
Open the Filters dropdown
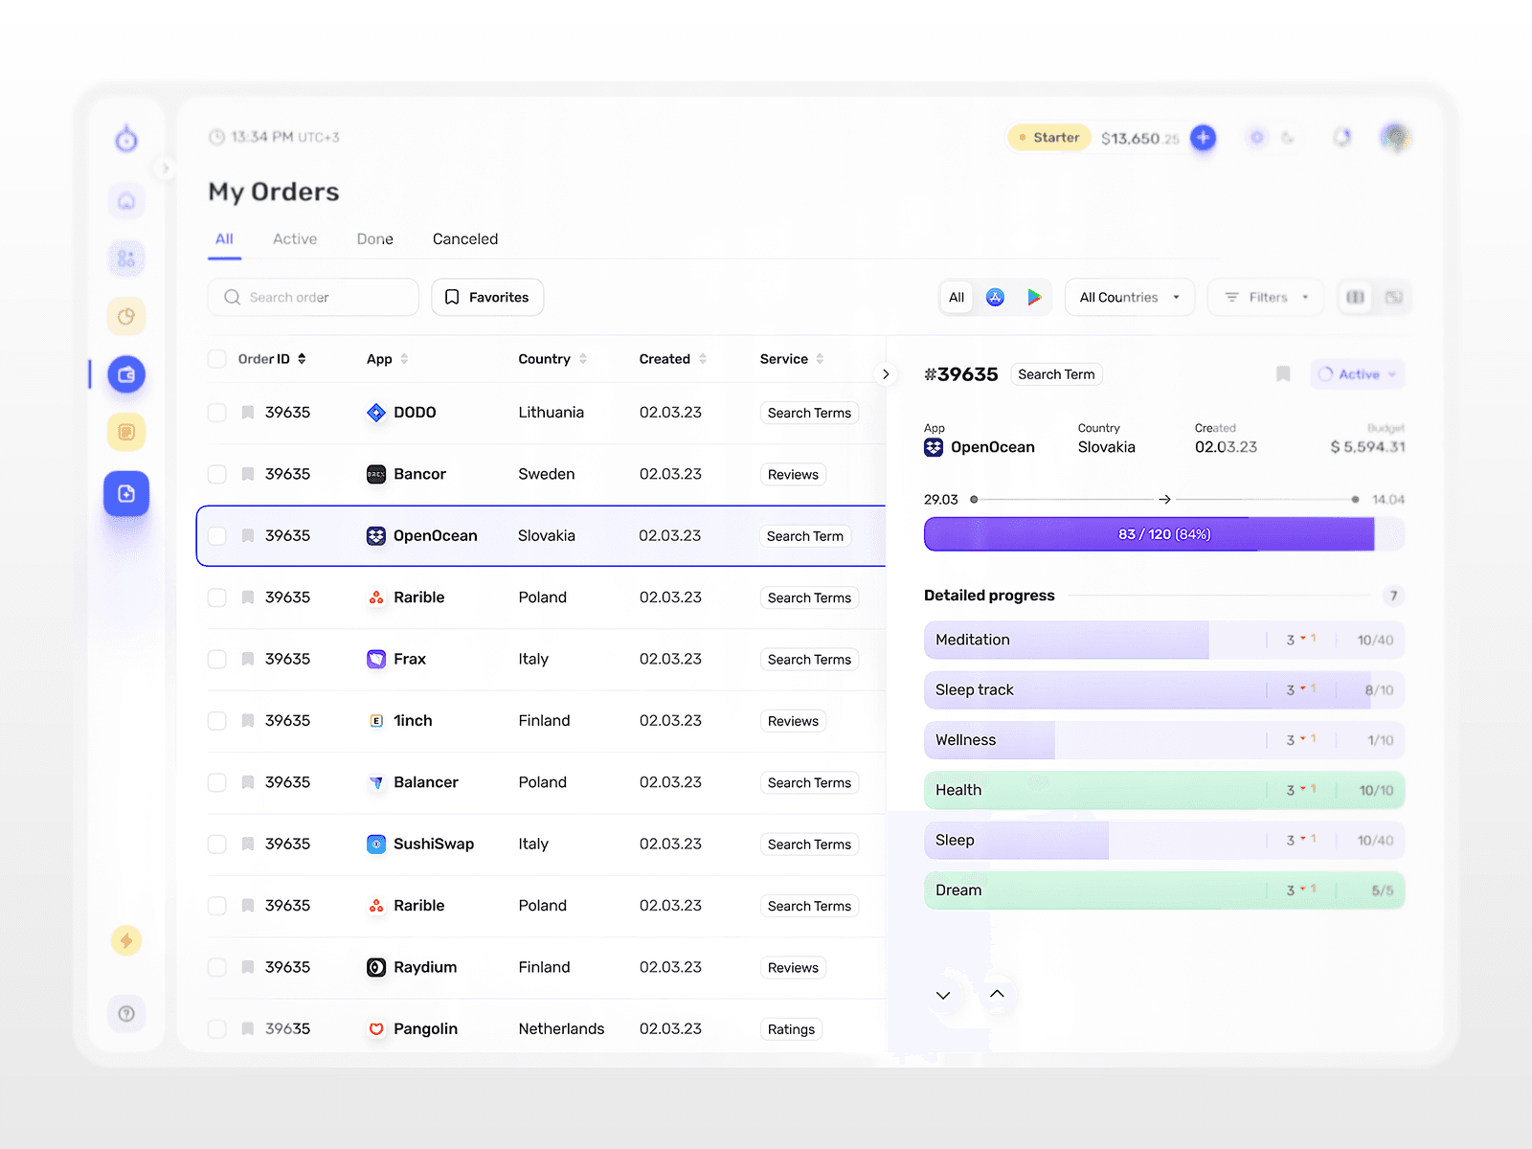(1266, 298)
